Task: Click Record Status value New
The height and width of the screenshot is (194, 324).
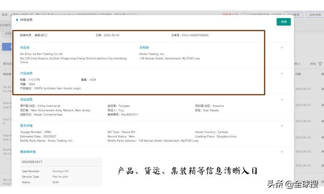Action: click(x=132, y=136)
